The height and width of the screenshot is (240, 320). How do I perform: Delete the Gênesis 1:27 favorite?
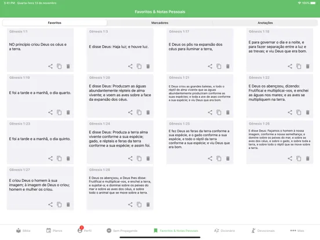[x=68, y=205]
